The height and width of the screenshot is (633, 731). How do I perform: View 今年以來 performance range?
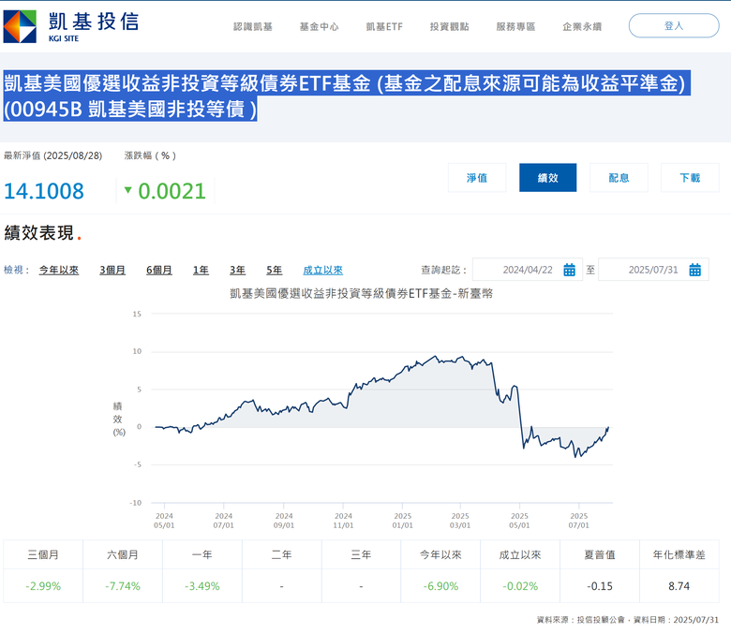(x=59, y=271)
